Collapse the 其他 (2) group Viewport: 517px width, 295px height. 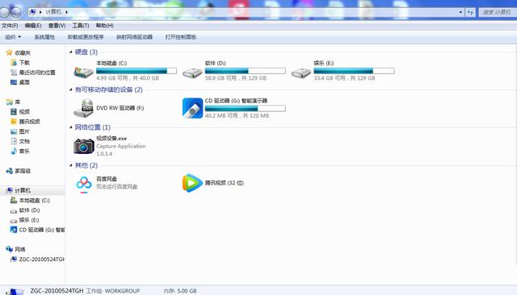click(x=70, y=165)
